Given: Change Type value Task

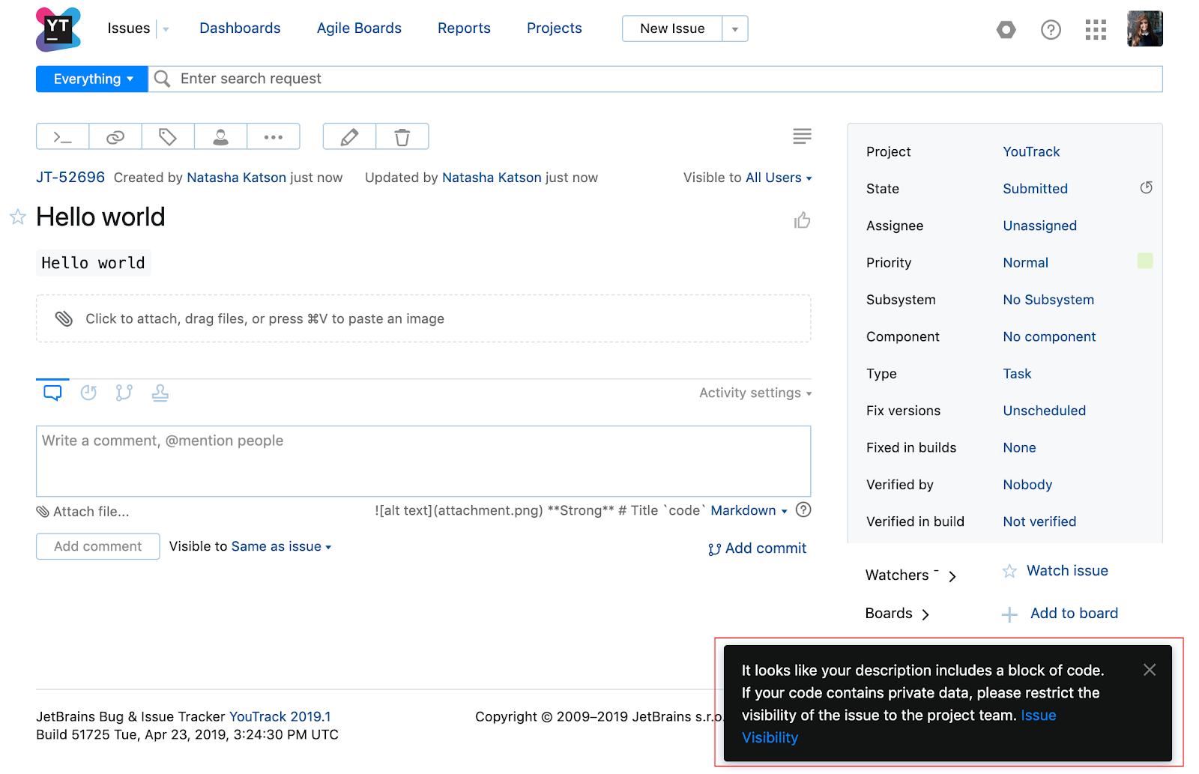Looking at the screenshot, I should [x=1017, y=374].
